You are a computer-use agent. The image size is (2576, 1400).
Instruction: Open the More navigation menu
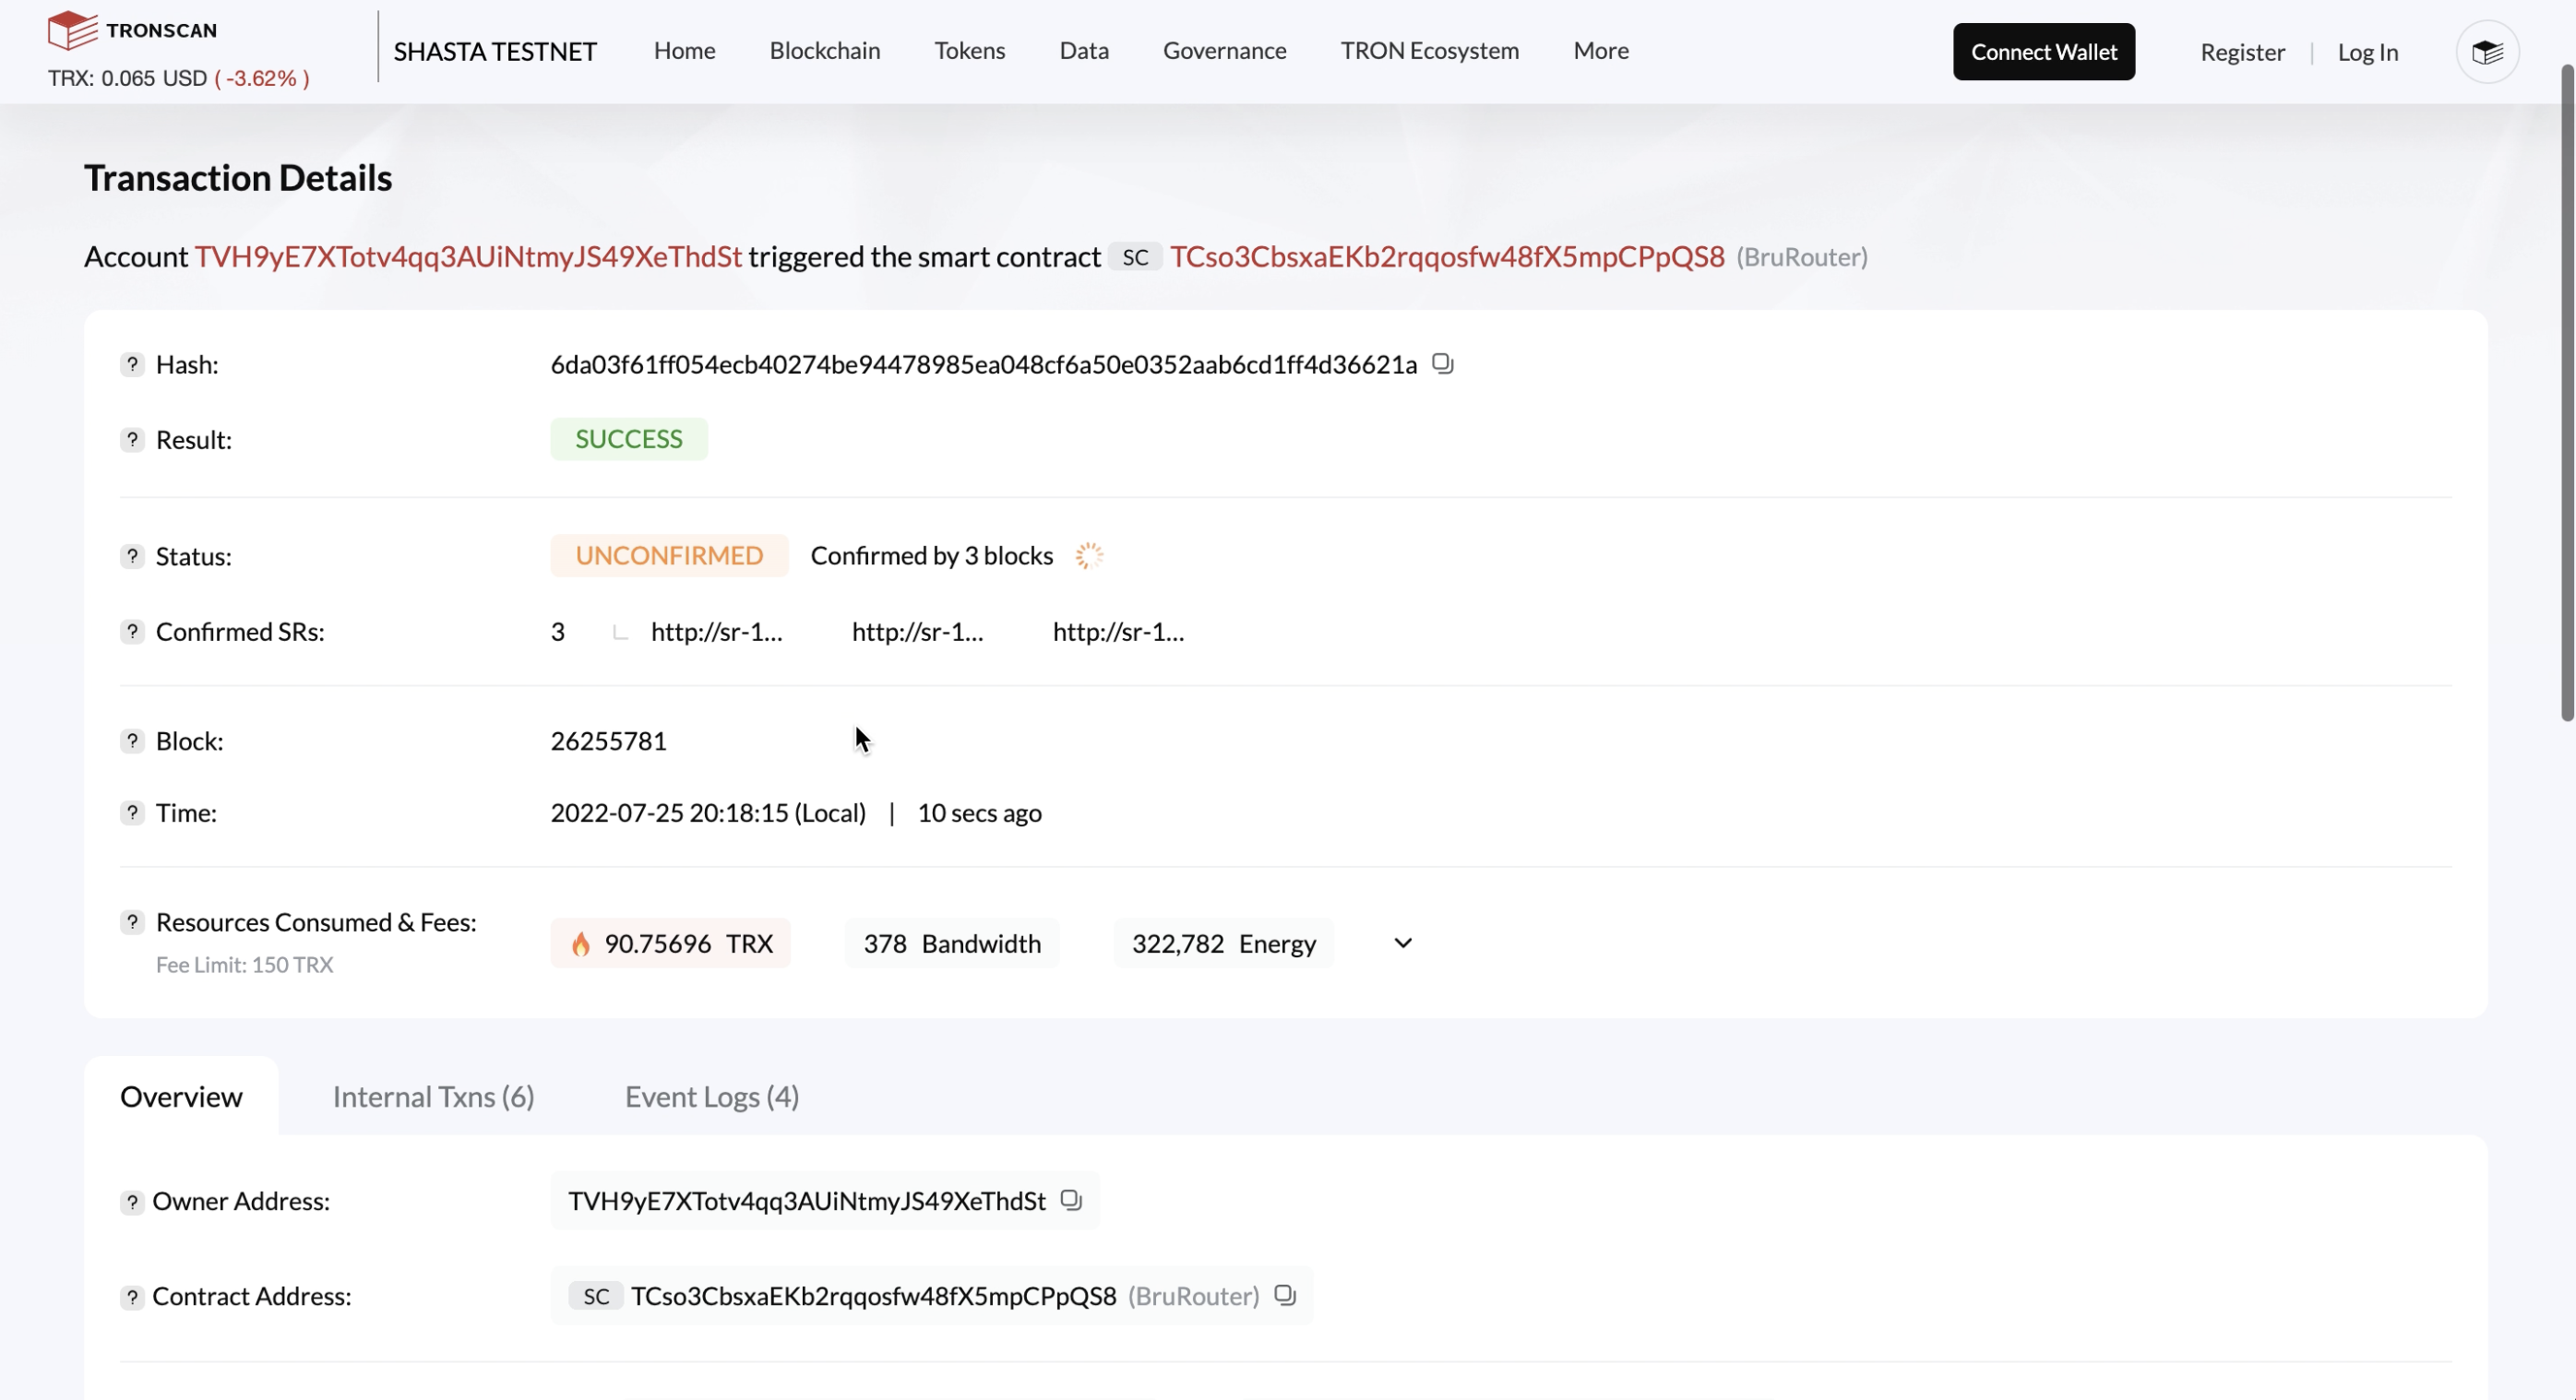(1600, 51)
